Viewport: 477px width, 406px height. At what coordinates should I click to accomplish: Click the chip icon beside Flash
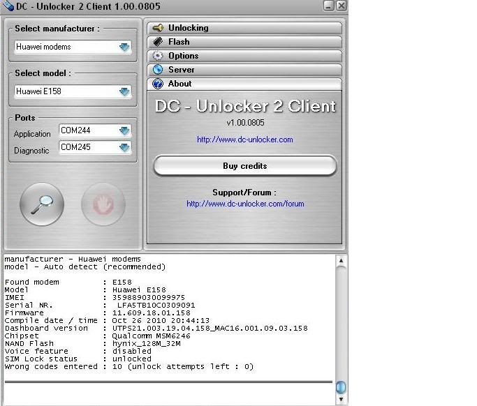[158, 42]
